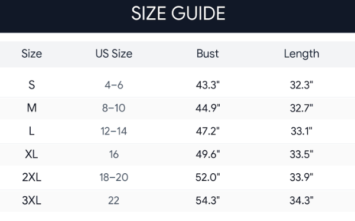Screen dimensions: 355x221
Task: Pick the 2XL size row label
Action: (x=32, y=177)
